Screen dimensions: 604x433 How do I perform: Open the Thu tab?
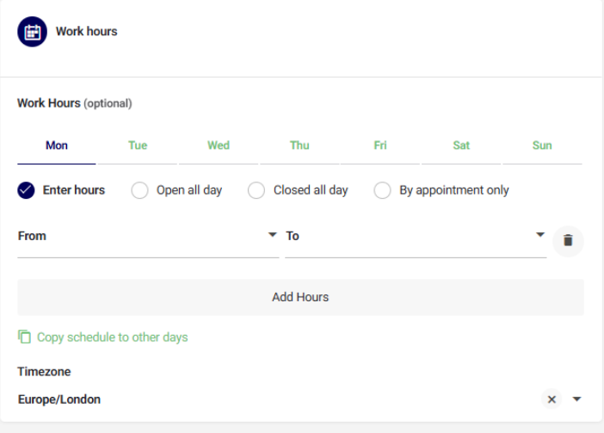(x=299, y=145)
